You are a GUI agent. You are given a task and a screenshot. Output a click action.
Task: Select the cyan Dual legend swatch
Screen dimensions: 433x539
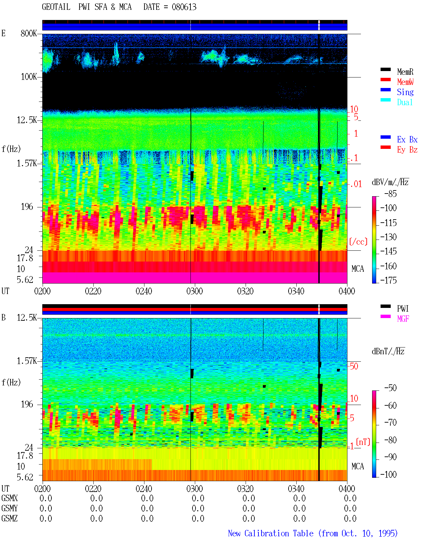385,100
